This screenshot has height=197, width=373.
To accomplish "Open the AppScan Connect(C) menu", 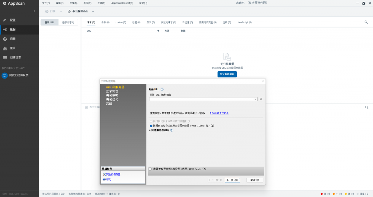I will tap(122, 3).
